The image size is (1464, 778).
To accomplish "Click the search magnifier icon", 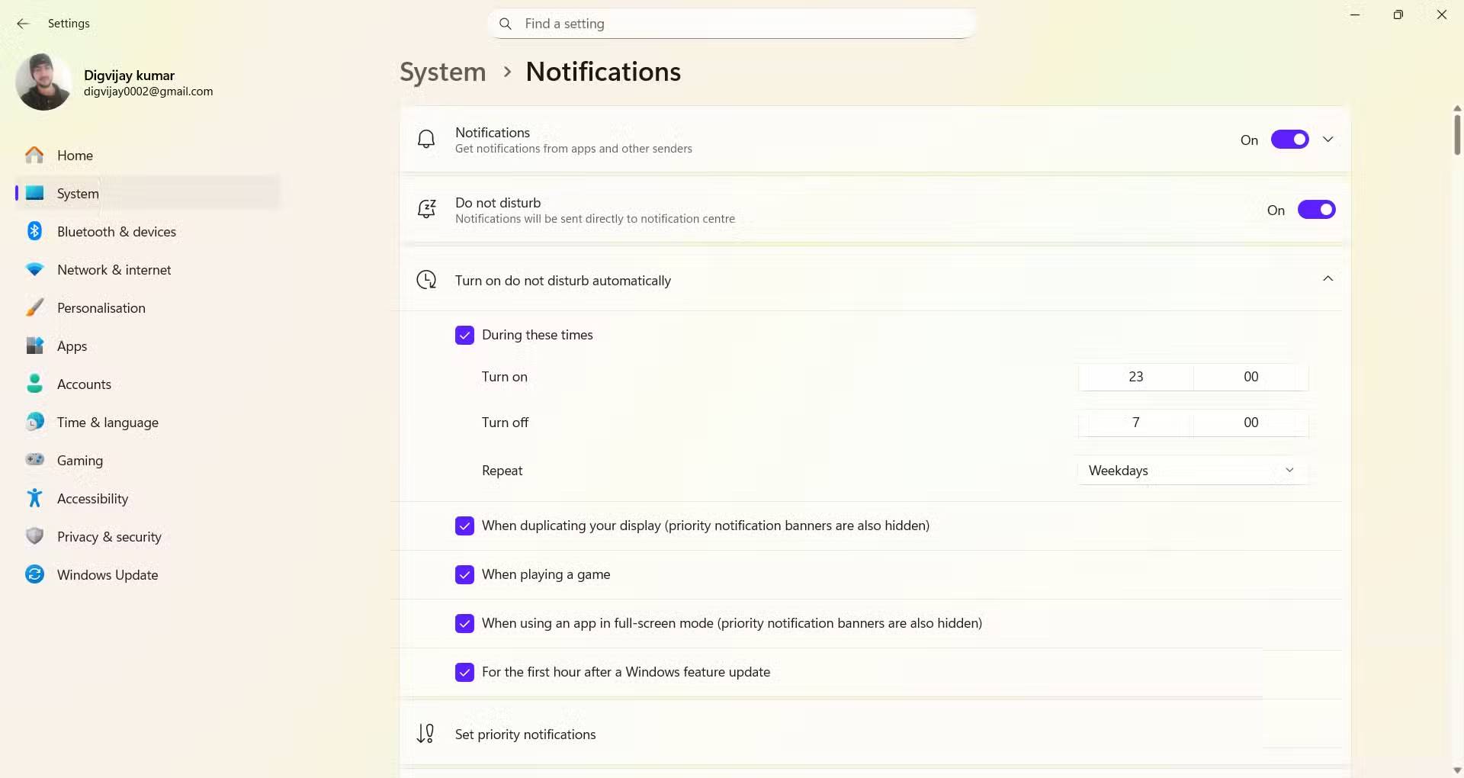I will pyautogui.click(x=505, y=24).
